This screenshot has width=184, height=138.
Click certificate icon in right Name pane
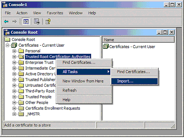pos(106,46)
